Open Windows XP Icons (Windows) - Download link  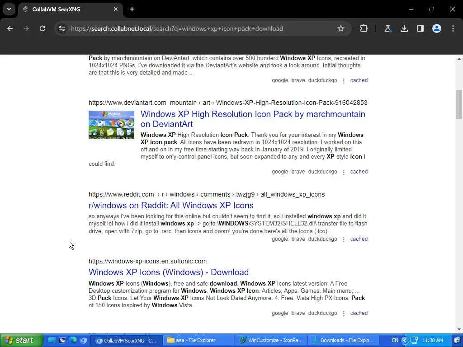[169, 272]
